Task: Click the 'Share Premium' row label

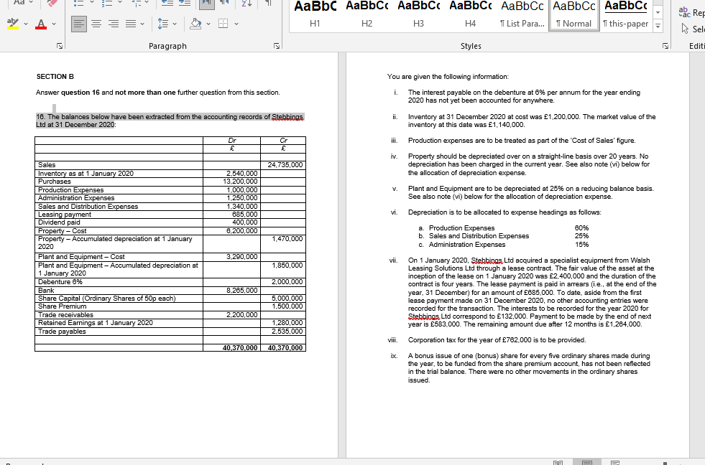Action: click(x=63, y=306)
